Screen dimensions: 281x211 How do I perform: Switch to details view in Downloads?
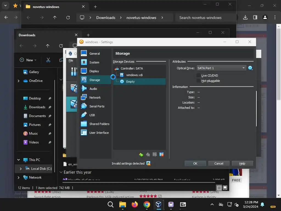tap(219, 188)
